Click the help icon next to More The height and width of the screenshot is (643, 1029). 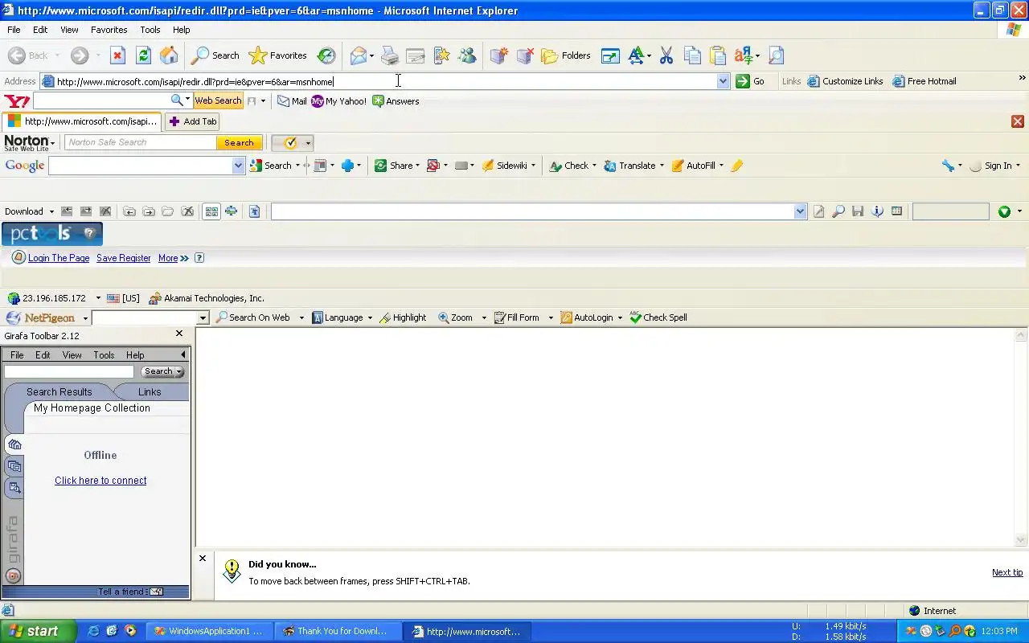199,258
